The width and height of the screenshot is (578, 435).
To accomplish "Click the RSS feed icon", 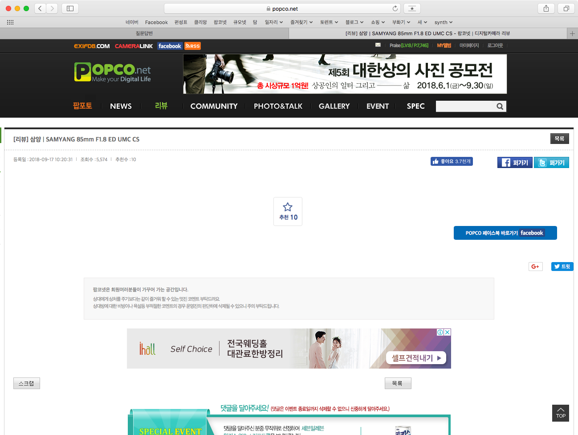I will point(193,46).
